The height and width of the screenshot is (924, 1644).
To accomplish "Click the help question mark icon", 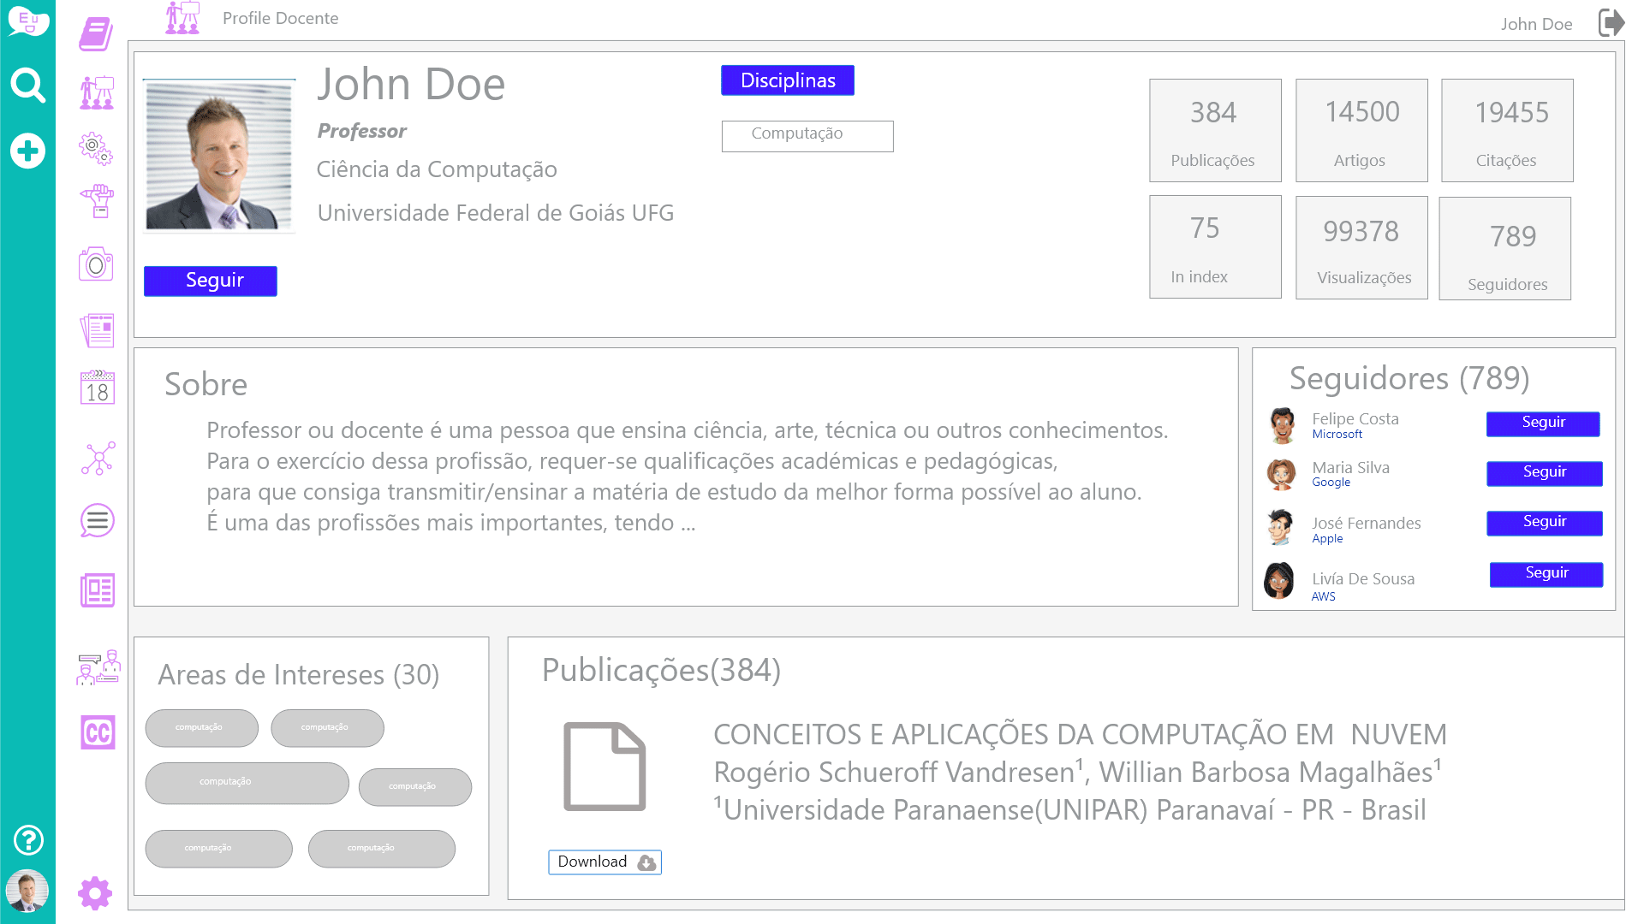I will 28,840.
